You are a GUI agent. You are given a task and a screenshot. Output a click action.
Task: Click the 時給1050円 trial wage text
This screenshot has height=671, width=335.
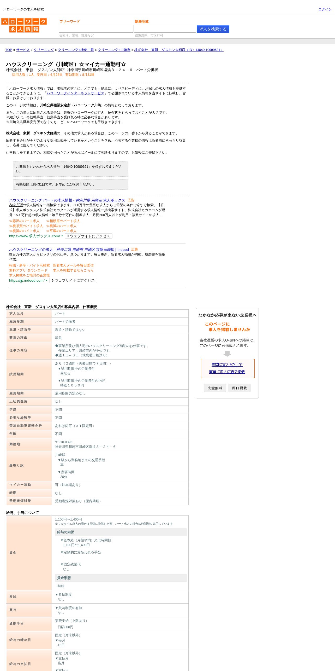(x=72, y=385)
